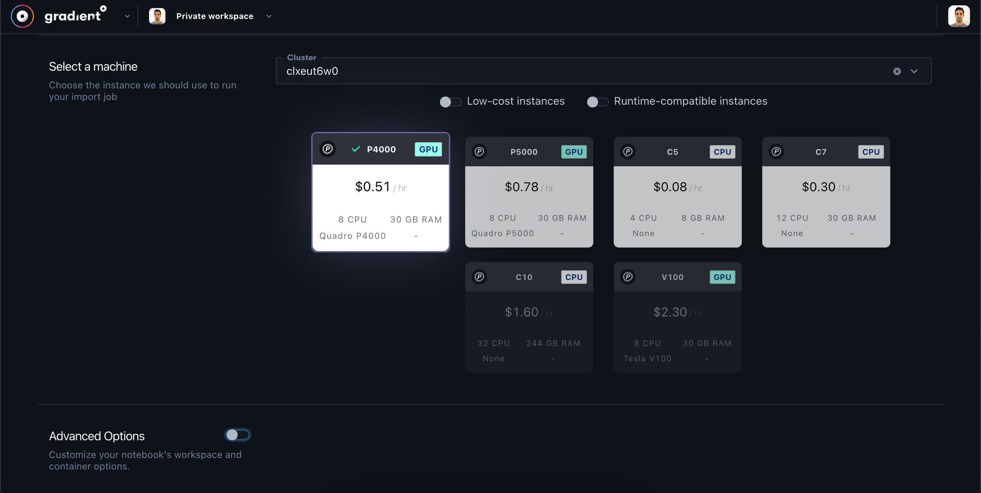981x493 pixels.
Task: Select the C7 machine at $0.30/hr
Action: coord(826,192)
